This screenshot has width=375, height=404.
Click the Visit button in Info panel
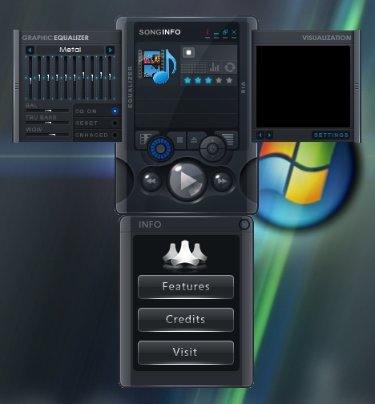pos(186,352)
